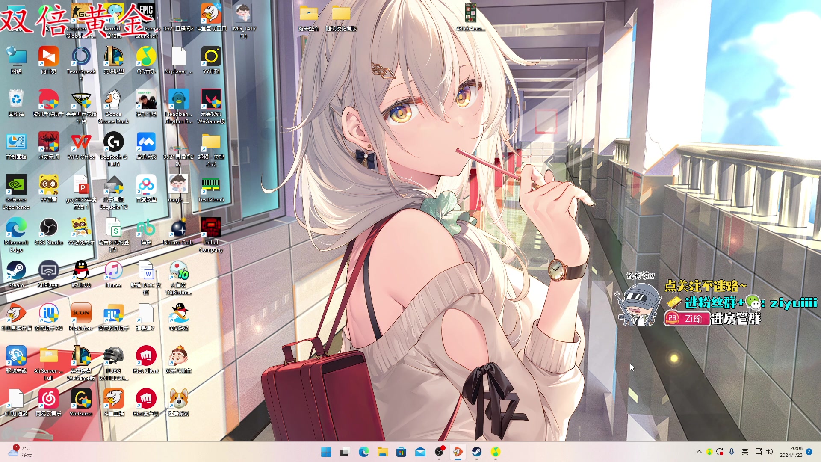
Task: Open the Windows Start menu
Action: (326, 452)
